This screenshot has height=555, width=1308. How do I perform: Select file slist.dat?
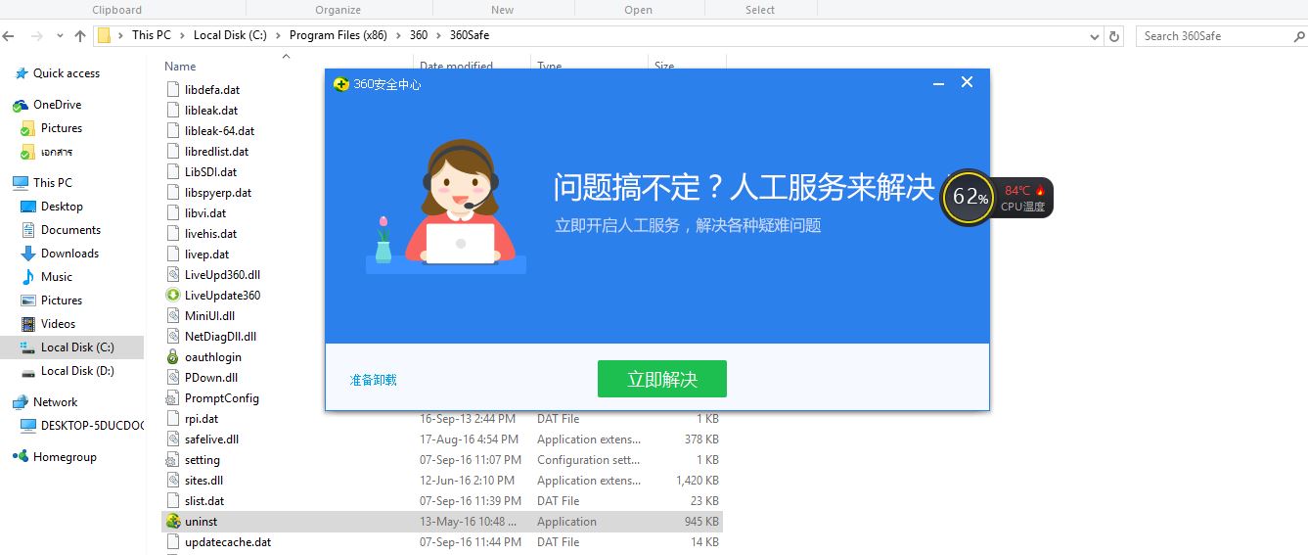coord(204,501)
